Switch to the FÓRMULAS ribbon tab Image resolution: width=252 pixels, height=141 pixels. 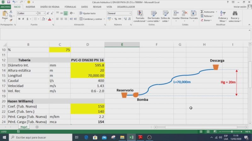[x=70, y=7]
